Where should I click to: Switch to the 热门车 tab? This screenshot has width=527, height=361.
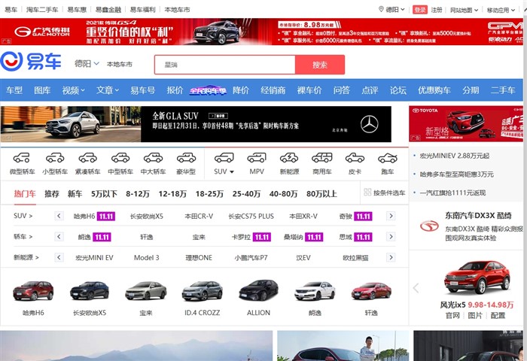[25, 194]
